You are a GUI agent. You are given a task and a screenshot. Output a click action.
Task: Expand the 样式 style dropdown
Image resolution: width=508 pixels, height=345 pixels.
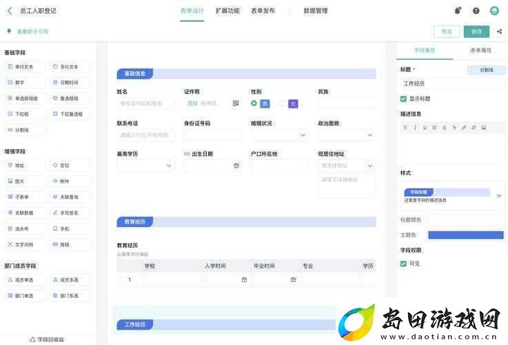pyautogui.click(x=499, y=195)
